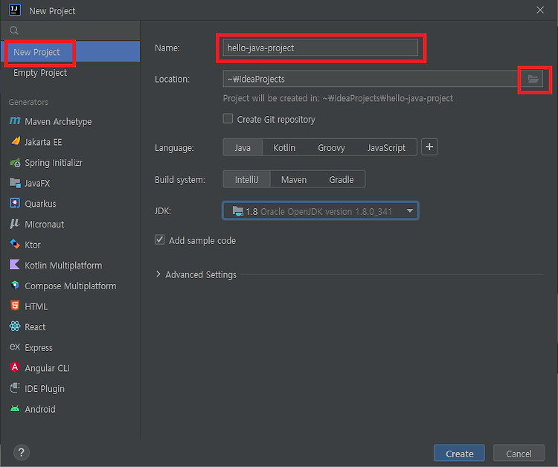The width and height of the screenshot is (558, 467).
Task: Open the Spring Initializr generator entry
Action: click(x=70, y=163)
